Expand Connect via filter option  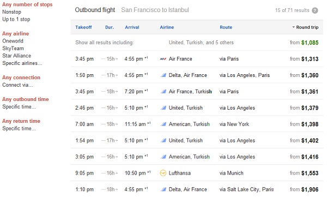click(17, 85)
